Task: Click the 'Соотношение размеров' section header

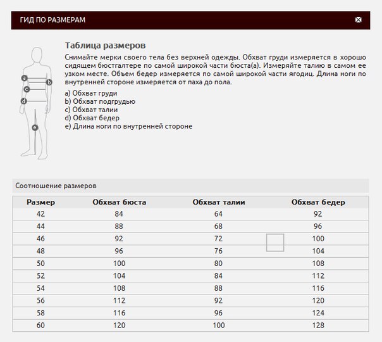Action: [x=56, y=186]
